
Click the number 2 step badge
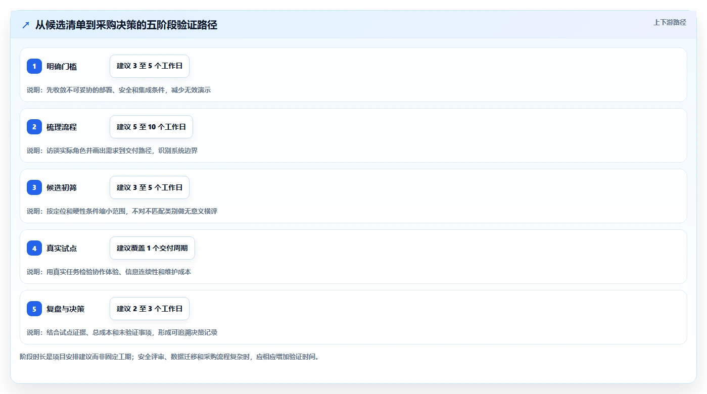pyautogui.click(x=34, y=127)
